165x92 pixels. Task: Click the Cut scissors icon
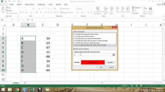pos(7,8)
